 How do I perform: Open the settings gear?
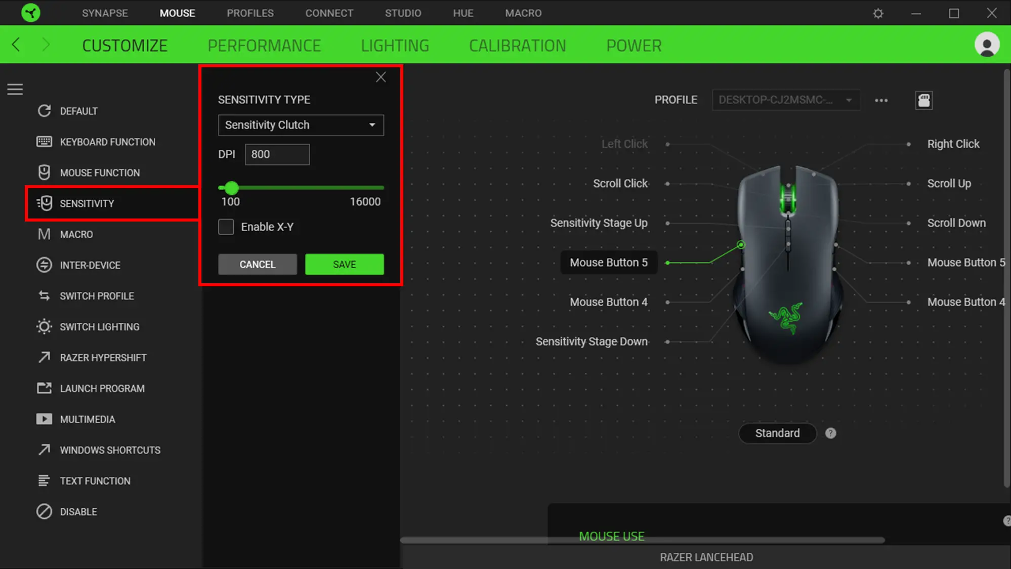point(878,13)
